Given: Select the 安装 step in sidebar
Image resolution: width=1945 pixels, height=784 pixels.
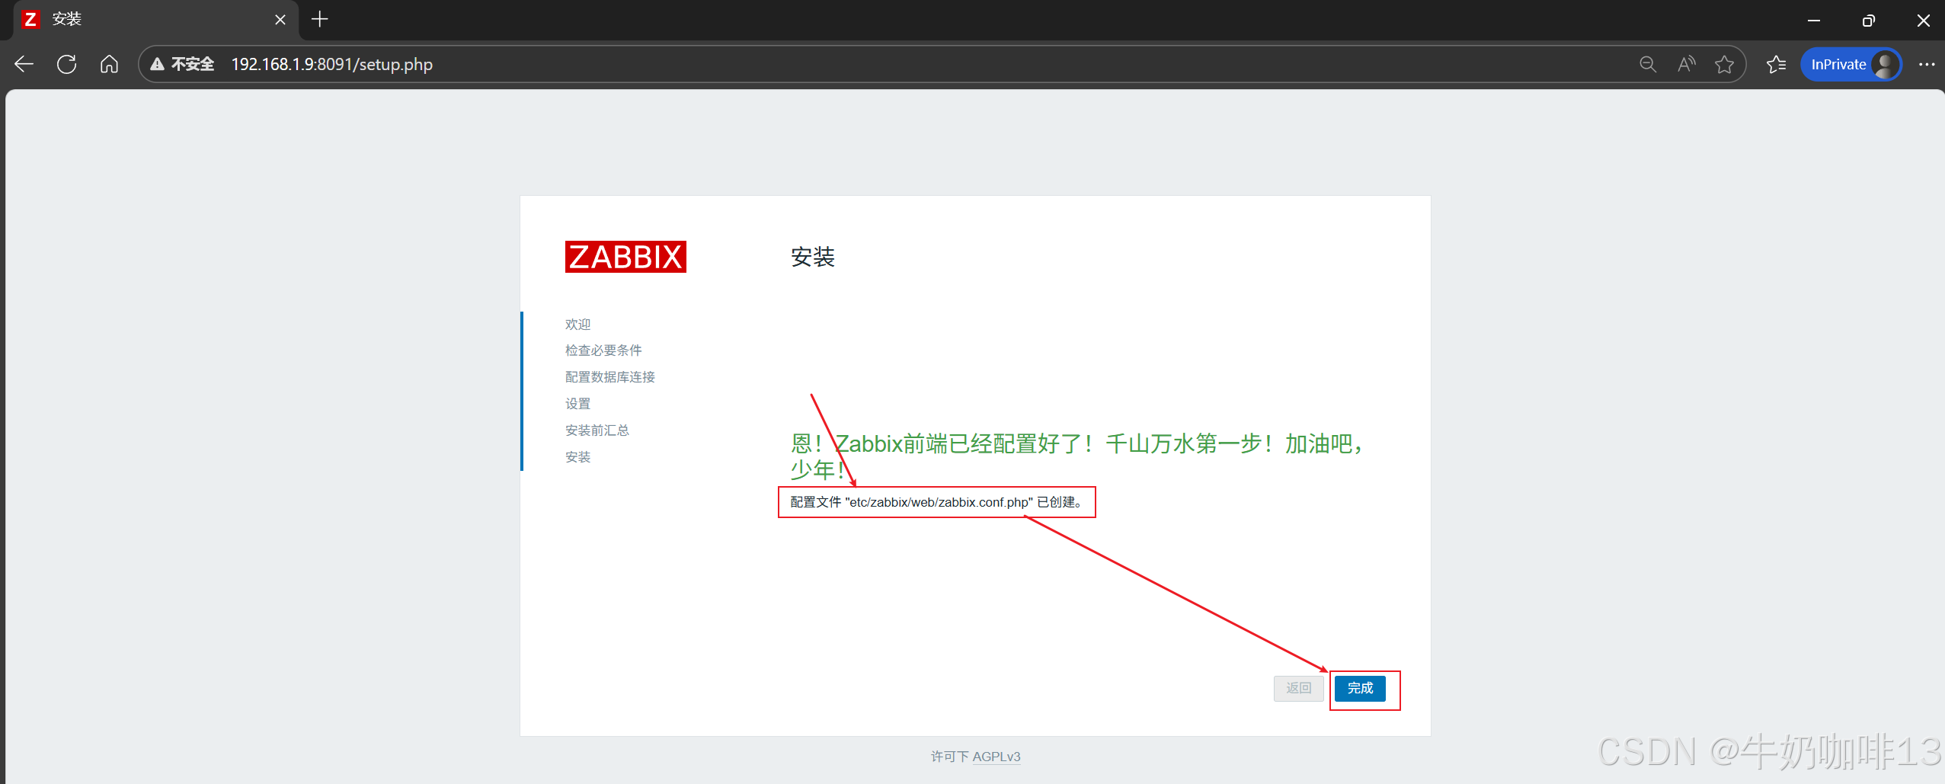Looking at the screenshot, I should pyautogui.click(x=577, y=457).
